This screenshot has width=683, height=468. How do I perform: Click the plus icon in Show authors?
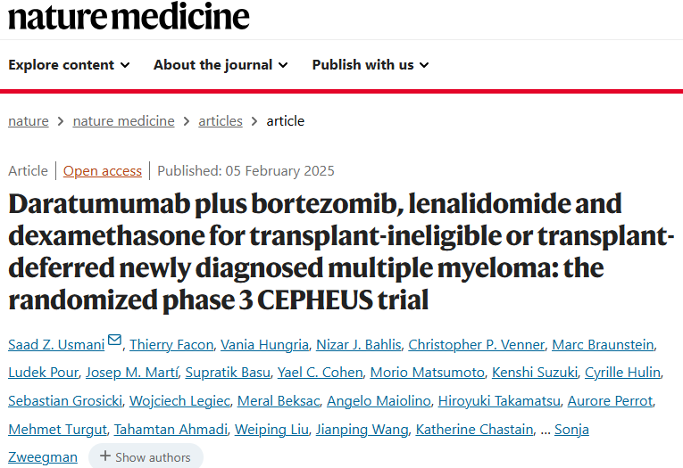coord(105,456)
